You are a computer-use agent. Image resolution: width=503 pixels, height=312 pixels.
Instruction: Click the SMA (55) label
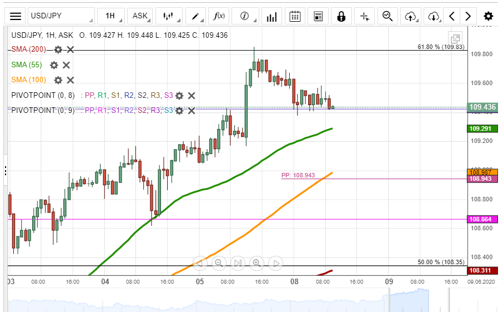tap(27, 65)
